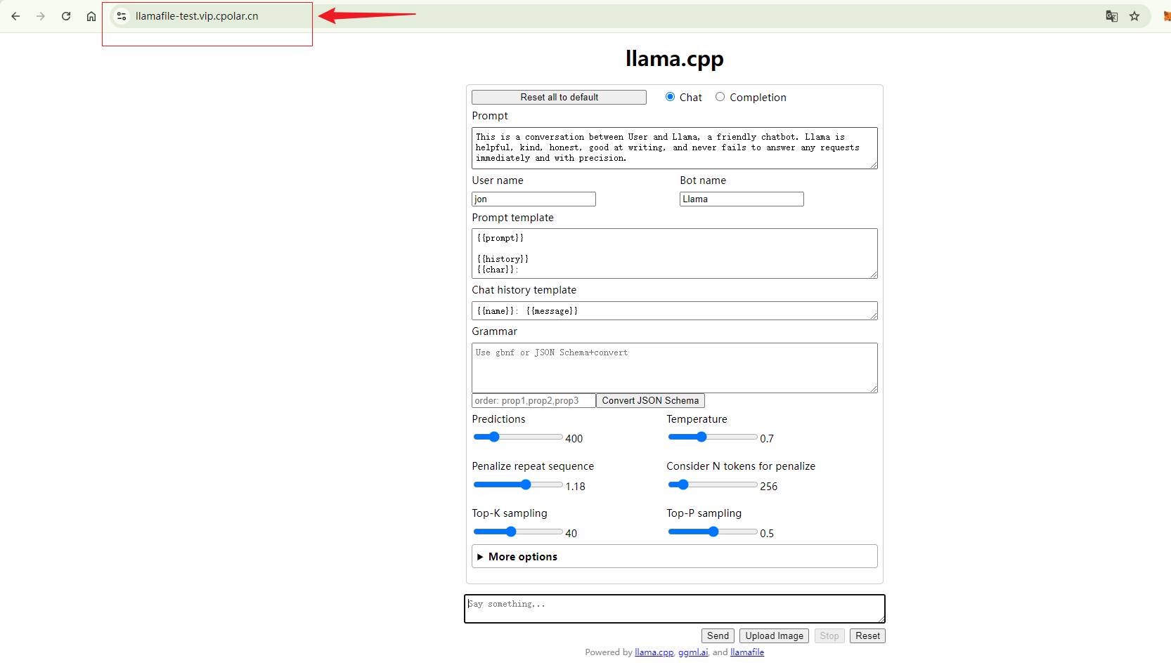Click the User name field containing jon
The image size is (1171, 672).
coord(533,199)
